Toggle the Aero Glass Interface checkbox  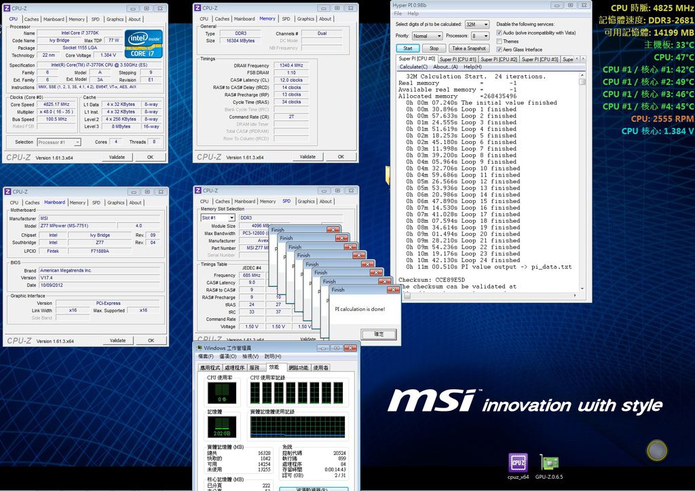pos(499,50)
